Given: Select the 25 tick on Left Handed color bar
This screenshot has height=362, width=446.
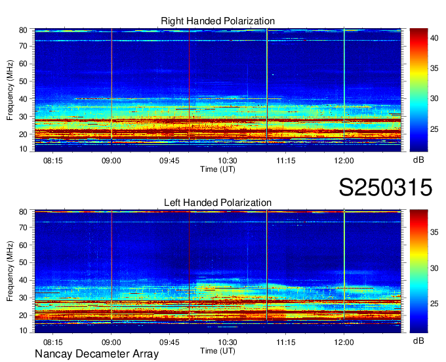Looking at the screenshot, I should (434, 304).
